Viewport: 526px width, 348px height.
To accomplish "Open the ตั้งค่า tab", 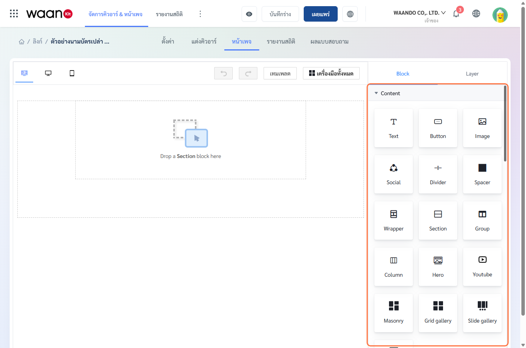I will 168,42.
